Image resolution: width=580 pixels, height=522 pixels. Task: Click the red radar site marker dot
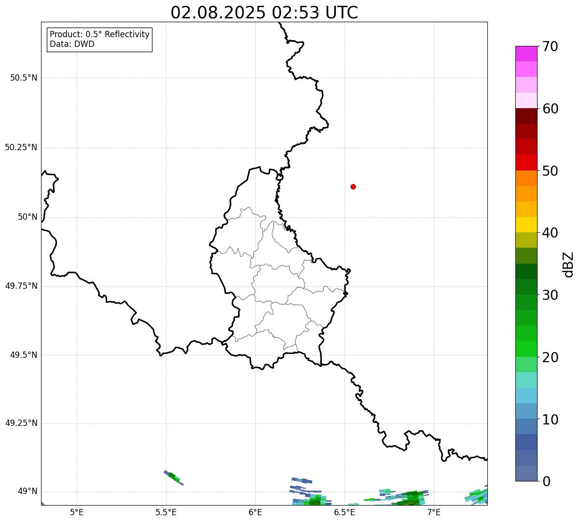point(353,186)
